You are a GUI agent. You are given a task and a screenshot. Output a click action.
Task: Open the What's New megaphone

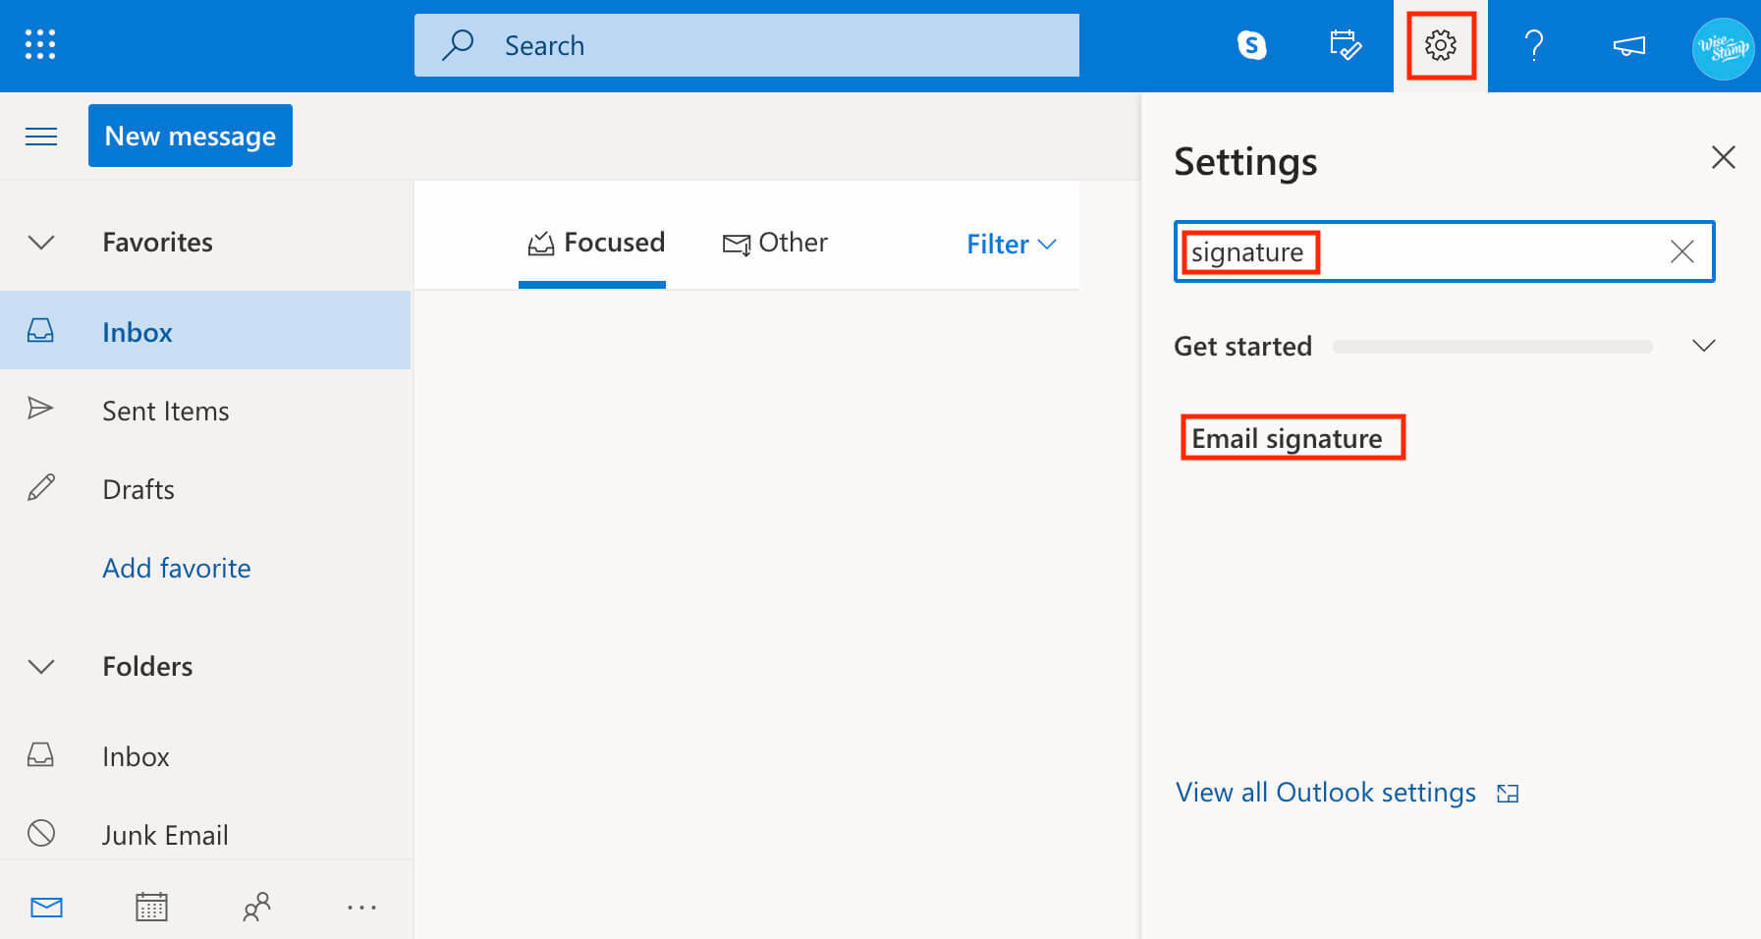click(x=1627, y=44)
